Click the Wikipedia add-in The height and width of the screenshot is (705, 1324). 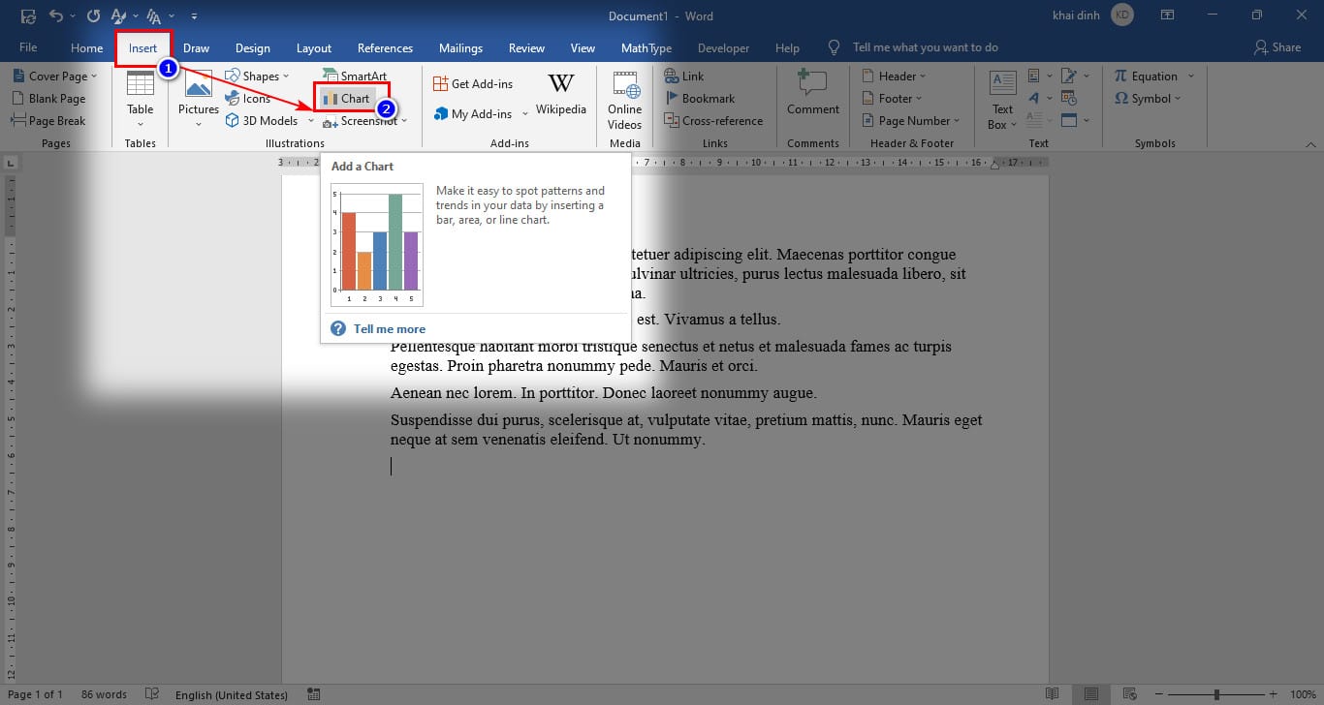[x=561, y=93]
